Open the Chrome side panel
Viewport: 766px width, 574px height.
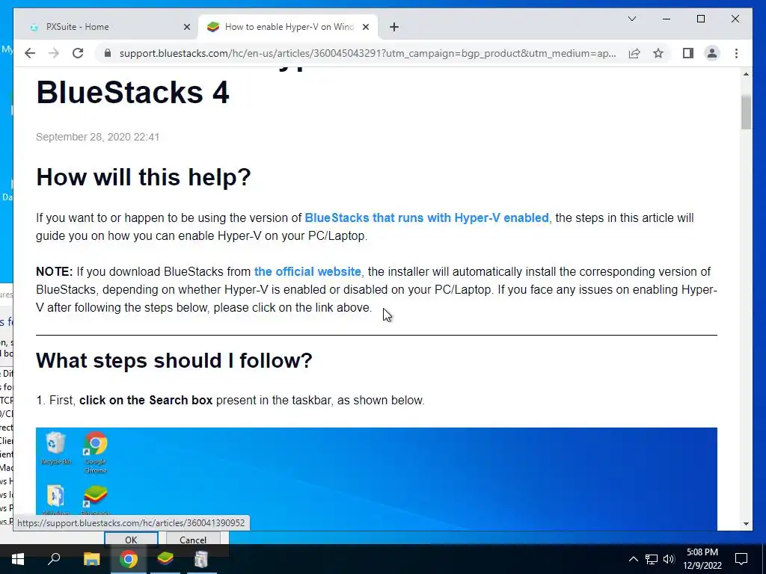coord(688,53)
